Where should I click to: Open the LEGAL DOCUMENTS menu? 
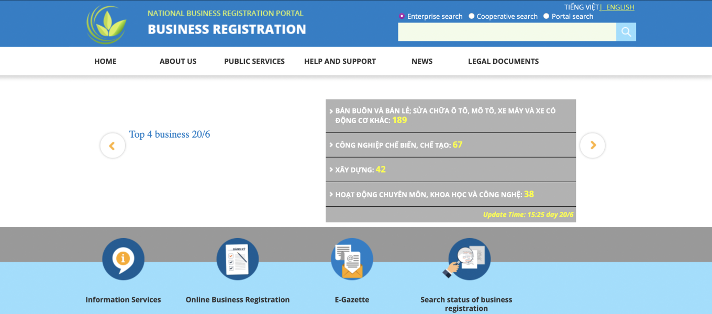point(503,61)
